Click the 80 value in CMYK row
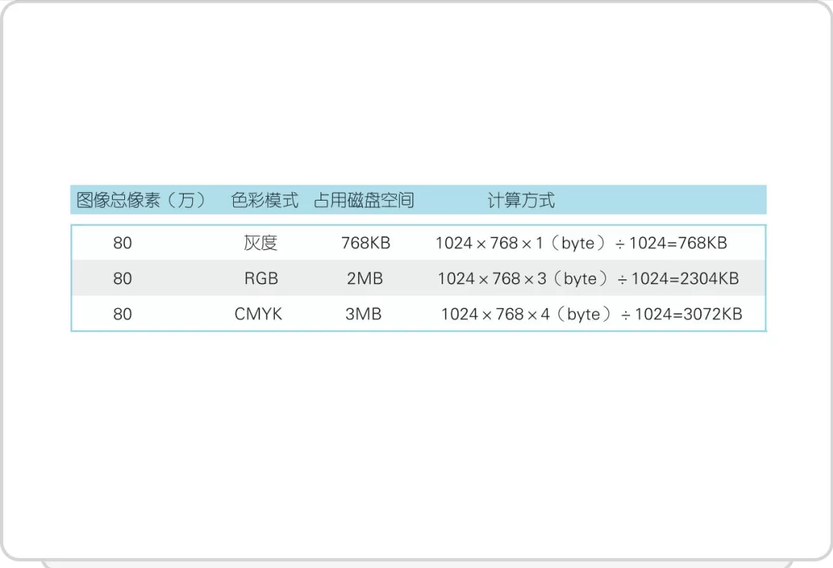The height and width of the screenshot is (568, 833). (122, 314)
